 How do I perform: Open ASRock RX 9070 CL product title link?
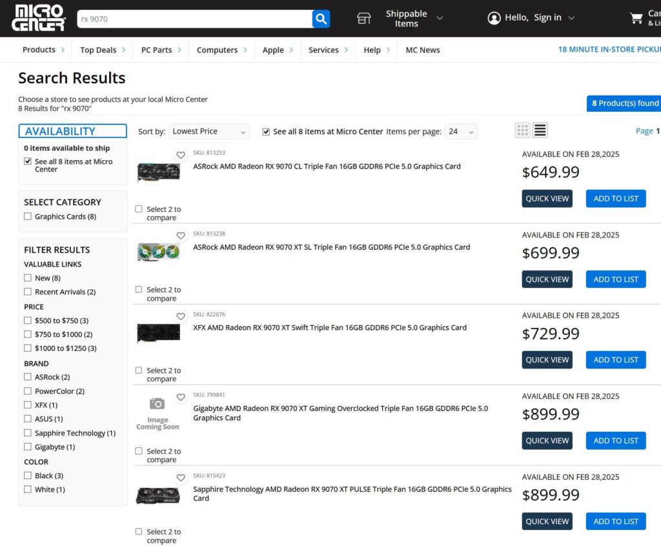[x=327, y=167]
